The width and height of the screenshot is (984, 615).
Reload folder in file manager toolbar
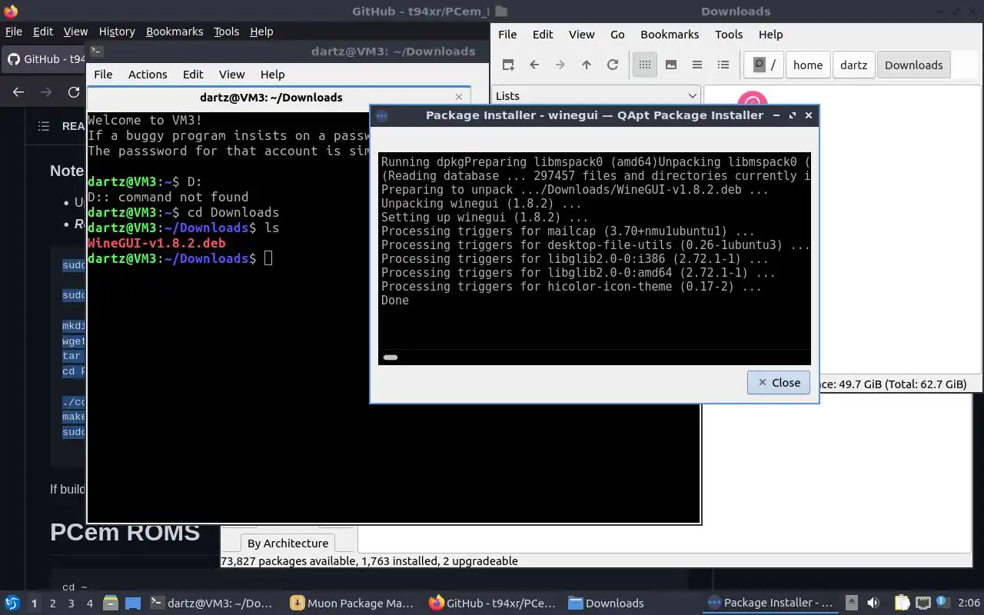[x=613, y=65]
